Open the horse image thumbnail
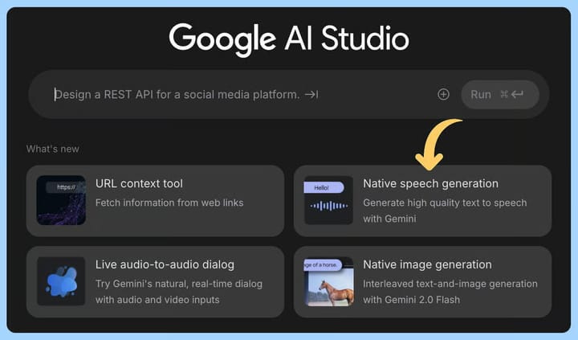578x340 pixels. [x=328, y=281]
